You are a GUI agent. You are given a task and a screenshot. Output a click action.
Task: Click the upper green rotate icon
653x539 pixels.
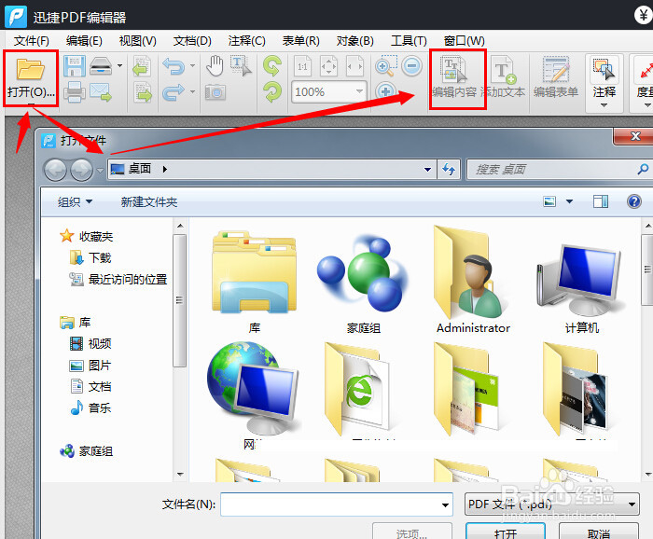pos(272,66)
